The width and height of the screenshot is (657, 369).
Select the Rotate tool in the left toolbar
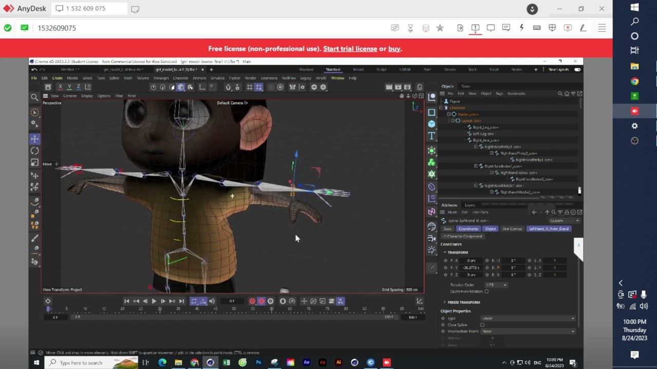point(35,151)
